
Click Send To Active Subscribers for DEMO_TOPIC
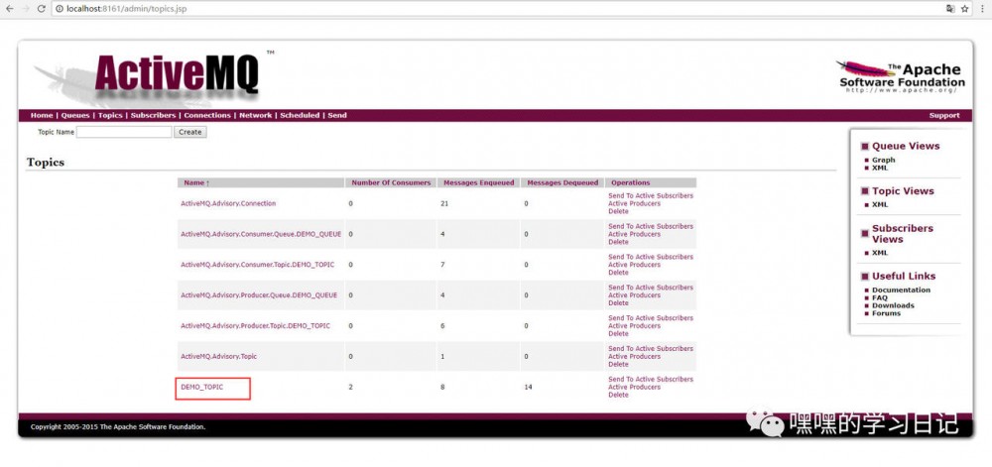651,379
